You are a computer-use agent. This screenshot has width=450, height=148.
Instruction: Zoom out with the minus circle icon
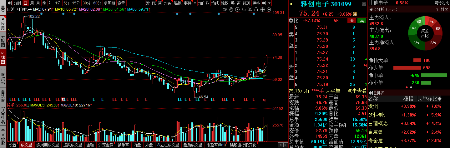click(x=269, y=10)
